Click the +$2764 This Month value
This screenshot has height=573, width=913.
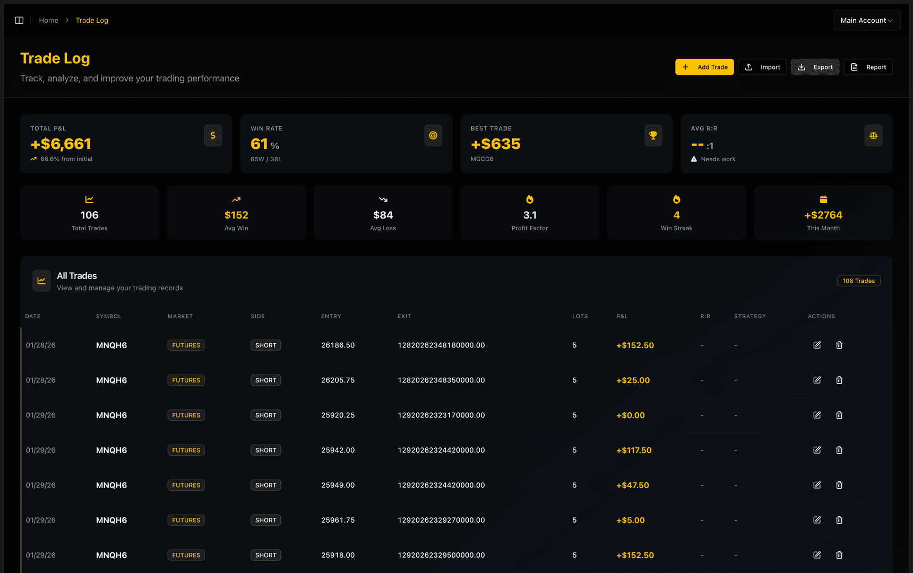click(823, 215)
